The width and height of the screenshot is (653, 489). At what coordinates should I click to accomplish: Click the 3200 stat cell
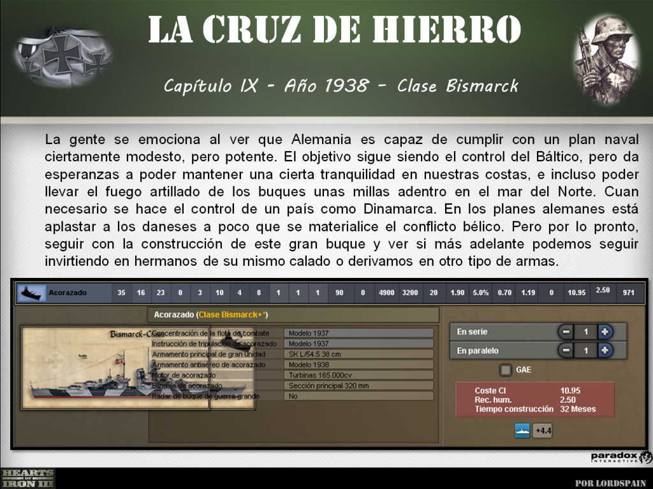pyautogui.click(x=410, y=293)
